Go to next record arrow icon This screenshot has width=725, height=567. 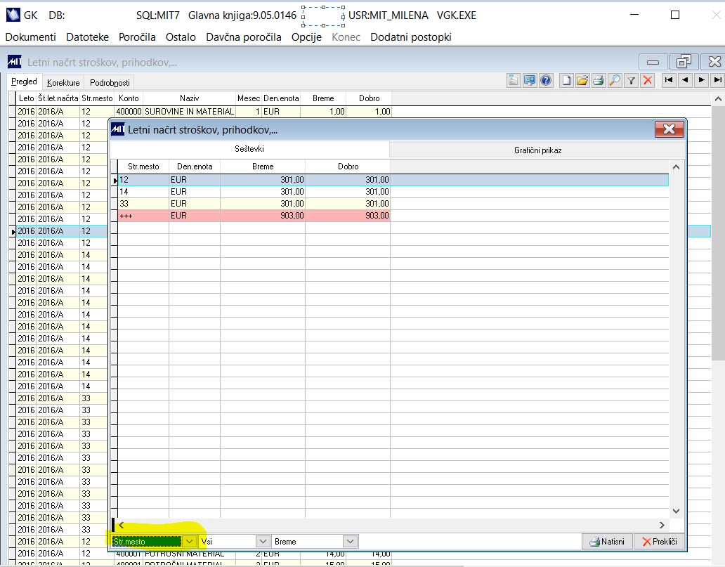pos(701,80)
